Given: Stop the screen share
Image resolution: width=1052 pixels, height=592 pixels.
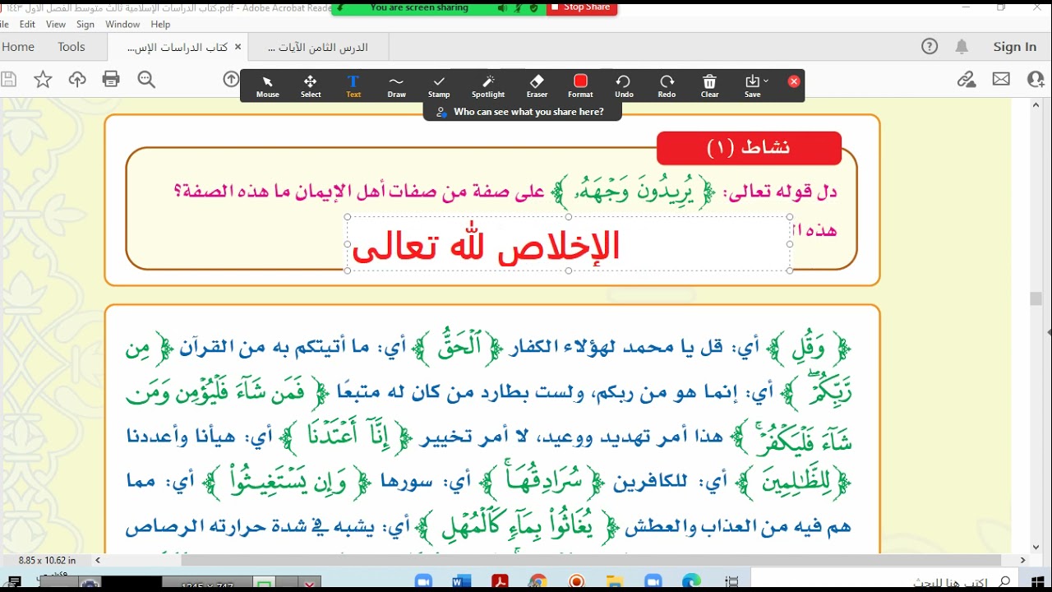Looking at the screenshot, I should [x=580, y=7].
